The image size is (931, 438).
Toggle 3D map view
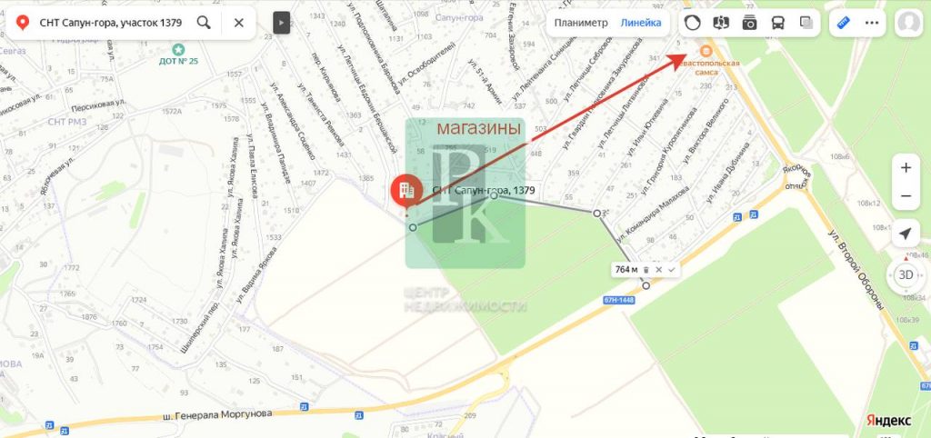click(906, 275)
